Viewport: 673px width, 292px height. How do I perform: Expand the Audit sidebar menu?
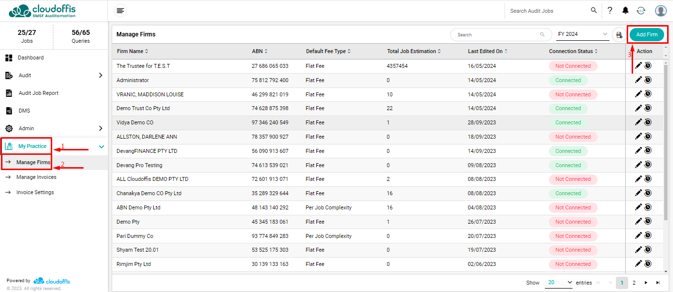101,75
